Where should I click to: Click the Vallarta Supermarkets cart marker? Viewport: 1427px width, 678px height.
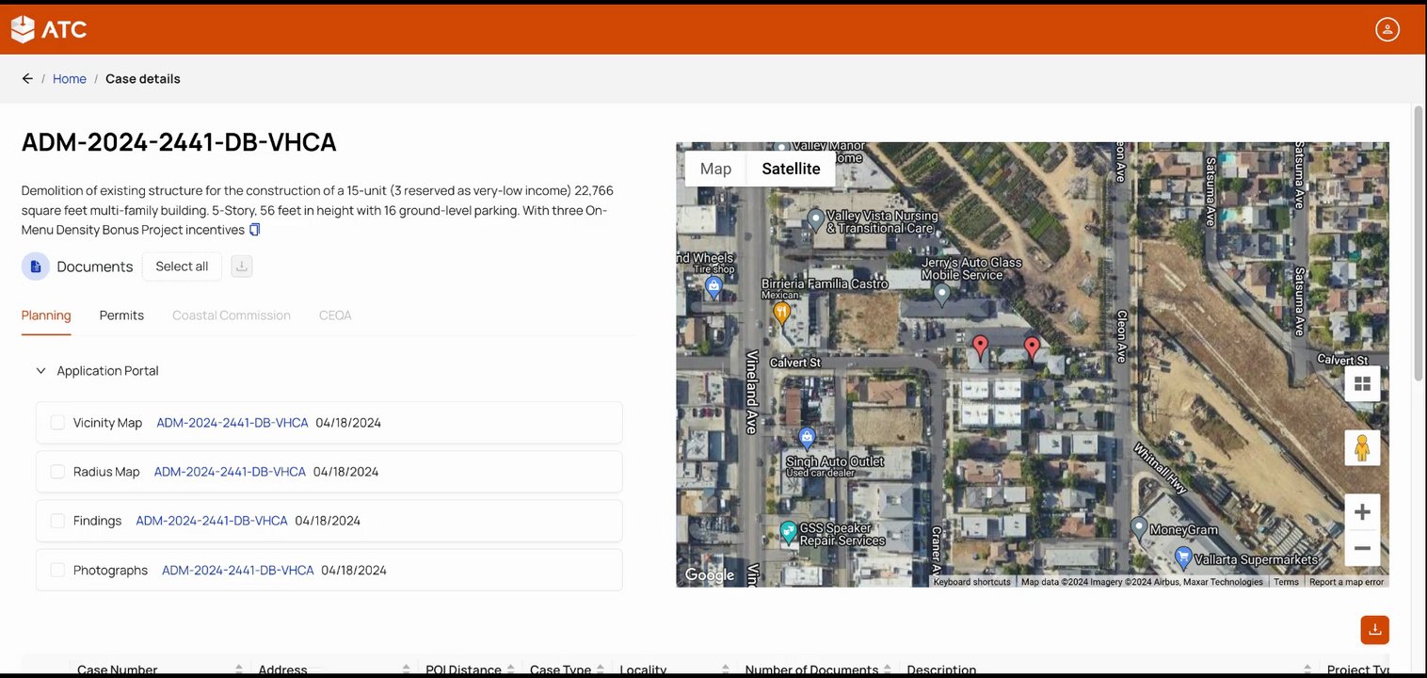[1182, 558]
